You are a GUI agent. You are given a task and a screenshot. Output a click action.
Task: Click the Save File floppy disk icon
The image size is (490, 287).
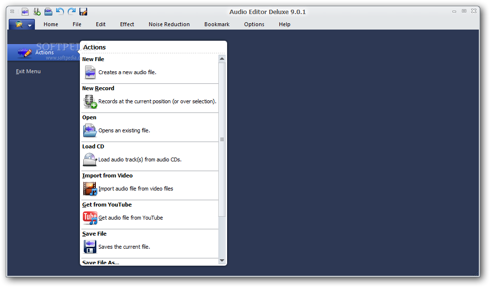[x=90, y=247]
